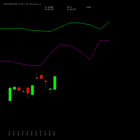Image resolution: width=140 pixels, height=140 pixels.
Task: Click the '09 Feb' date axis label
Action: tap(54, 133)
